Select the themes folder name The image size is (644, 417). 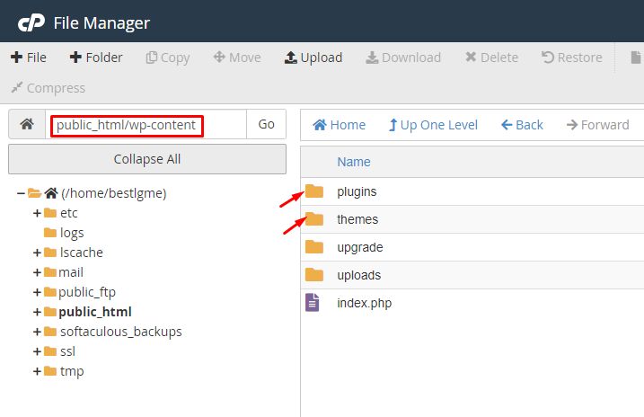(357, 219)
